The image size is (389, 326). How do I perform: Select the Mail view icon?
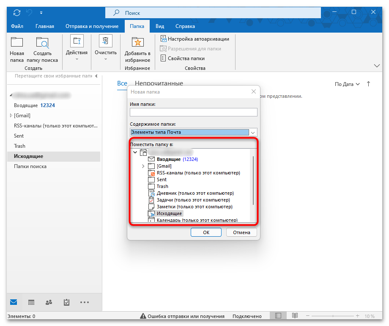pyautogui.click(x=13, y=302)
